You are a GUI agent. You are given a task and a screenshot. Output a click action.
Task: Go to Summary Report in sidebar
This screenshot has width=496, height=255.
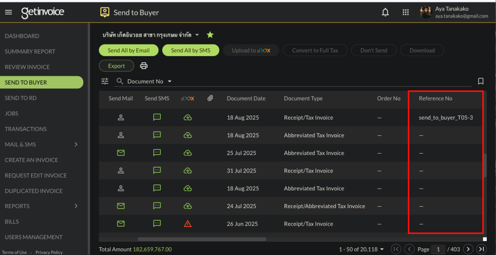(30, 52)
